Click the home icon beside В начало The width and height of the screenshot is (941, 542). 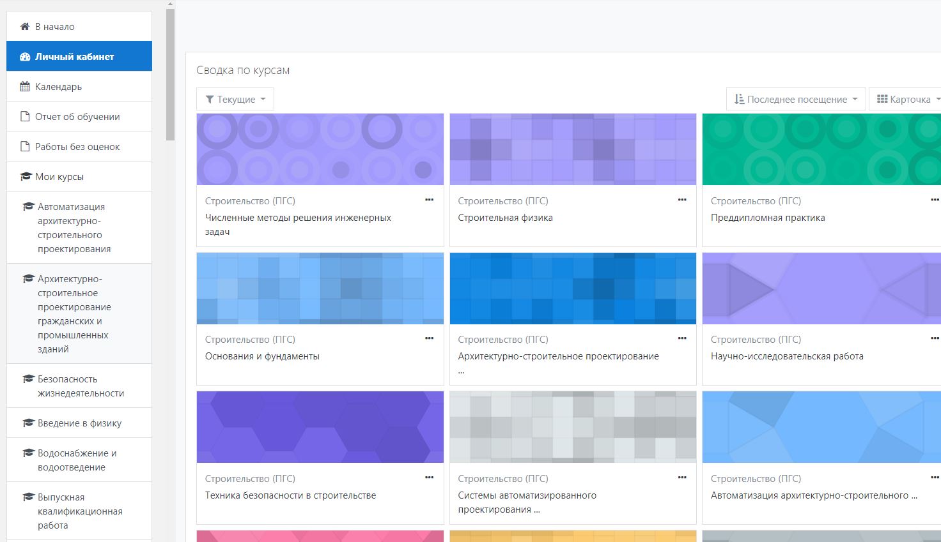[x=25, y=27]
